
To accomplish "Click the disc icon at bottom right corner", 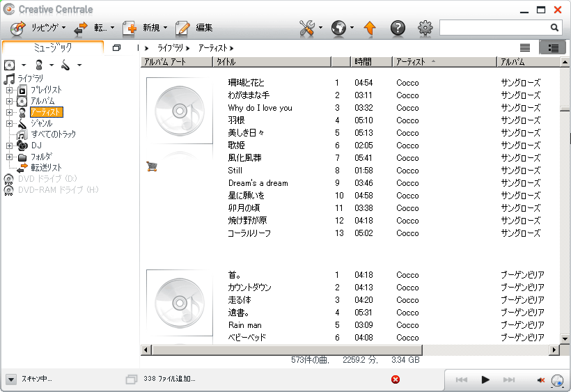I will [557, 380].
